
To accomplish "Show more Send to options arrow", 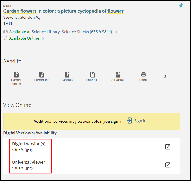I will pyautogui.click(x=166, y=76).
